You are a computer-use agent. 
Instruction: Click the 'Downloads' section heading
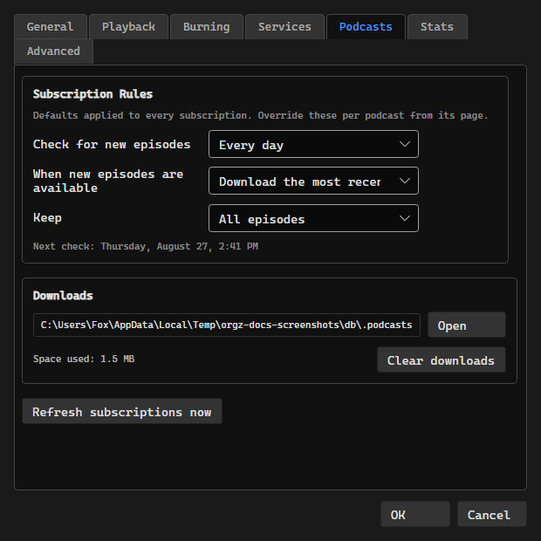(x=63, y=296)
